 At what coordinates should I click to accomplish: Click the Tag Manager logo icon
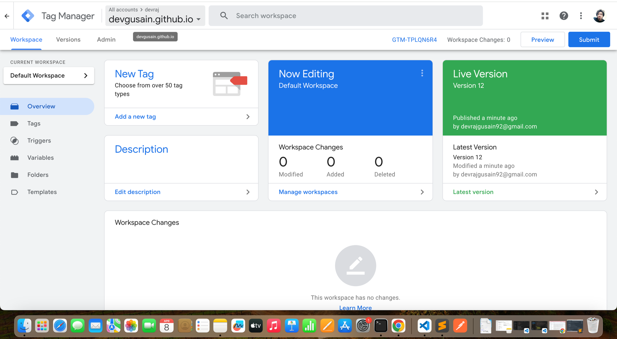[28, 16]
